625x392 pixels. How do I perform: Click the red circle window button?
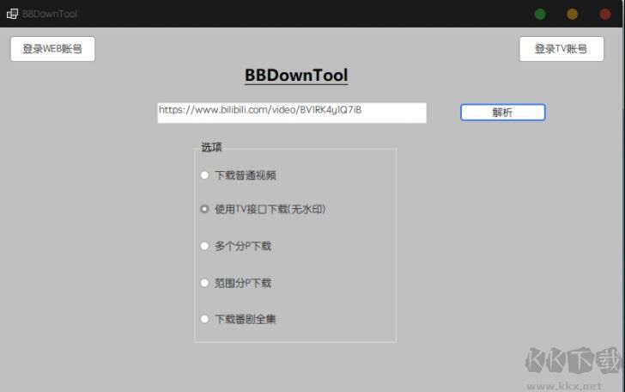(605, 14)
